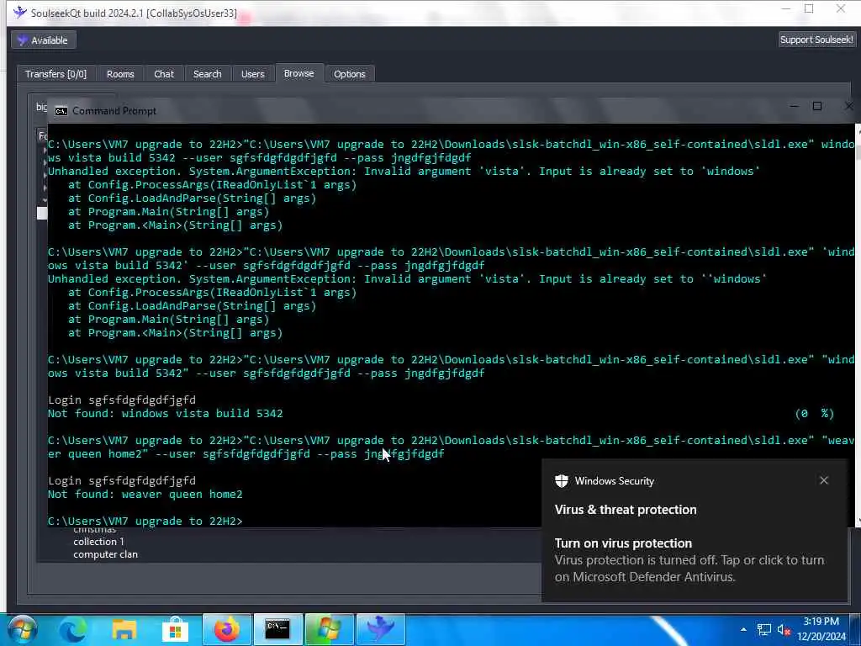Open File Explorer from the taskbar
Viewport: 861px width, 646px height.
pyautogui.click(x=124, y=629)
